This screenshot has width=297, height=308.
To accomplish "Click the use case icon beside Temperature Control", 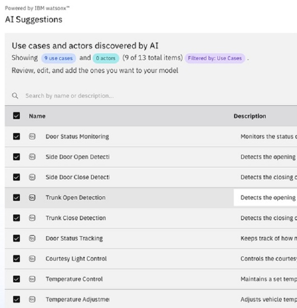I will pos(32,279).
